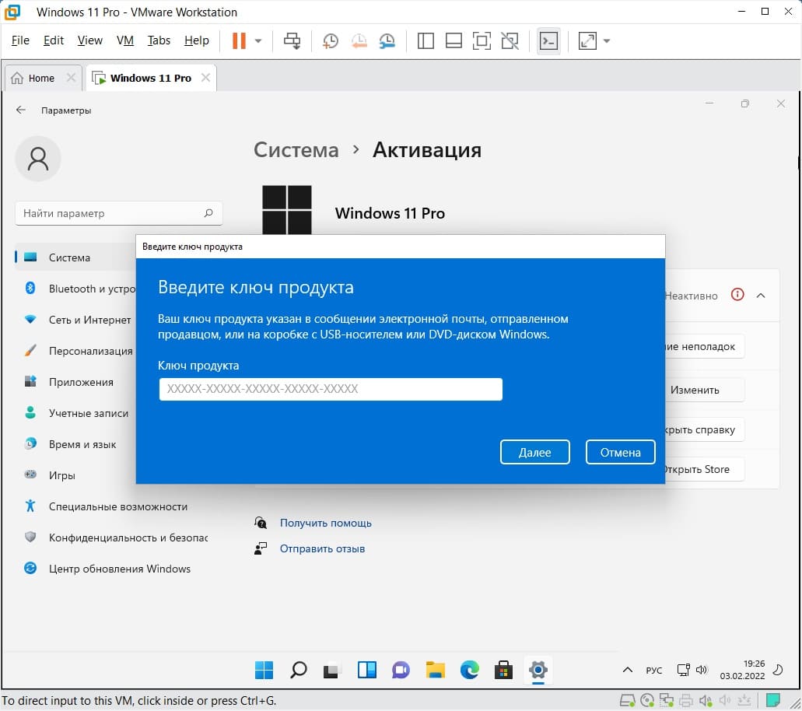Click revert to snapshot icon
The width and height of the screenshot is (802, 711).
(359, 41)
